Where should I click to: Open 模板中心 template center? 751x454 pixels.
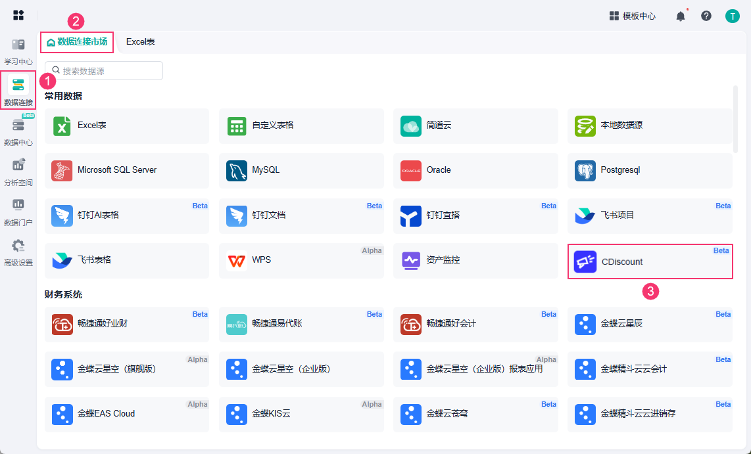coord(632,16)
